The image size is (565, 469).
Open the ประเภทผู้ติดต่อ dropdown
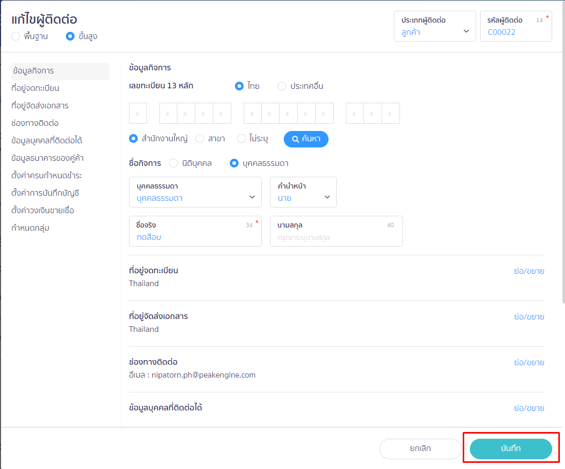click(434, 26)
